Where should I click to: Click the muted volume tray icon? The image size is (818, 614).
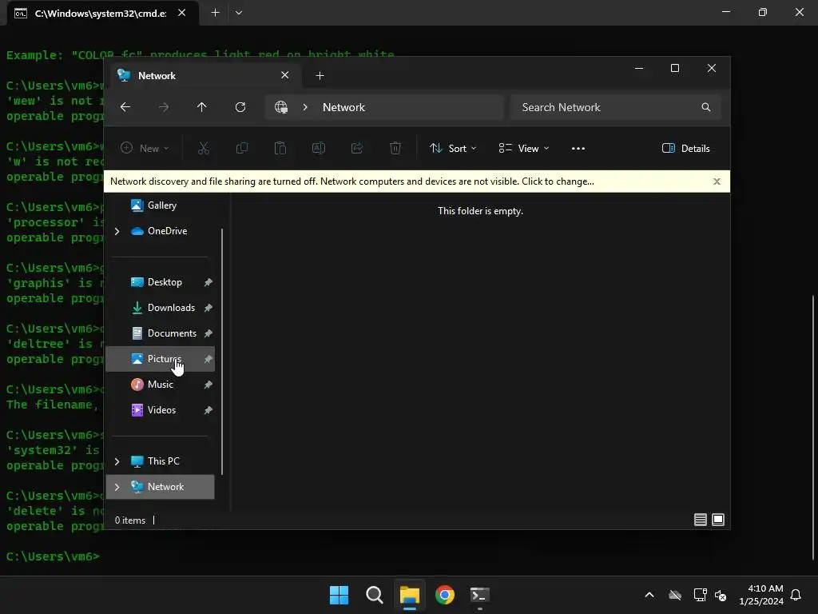click(721, 595)
